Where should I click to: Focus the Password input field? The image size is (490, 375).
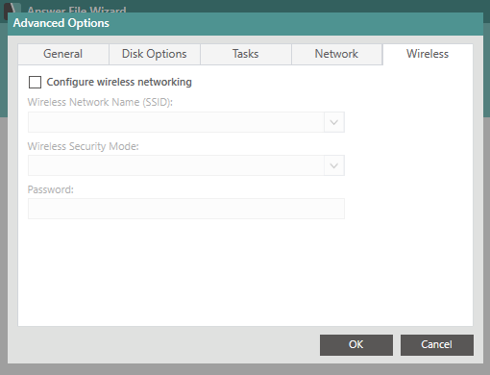coord(186,209)
